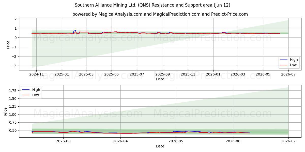The image size is (305, 152).
Task: Click the '2026-03' tick label in bottom chart
Action: tap(63, 141)
